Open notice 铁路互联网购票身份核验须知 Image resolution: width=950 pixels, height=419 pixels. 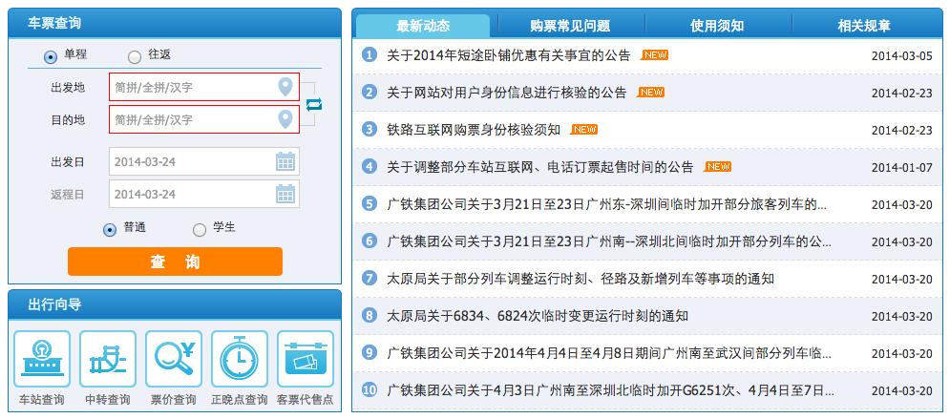pos(474,130)
